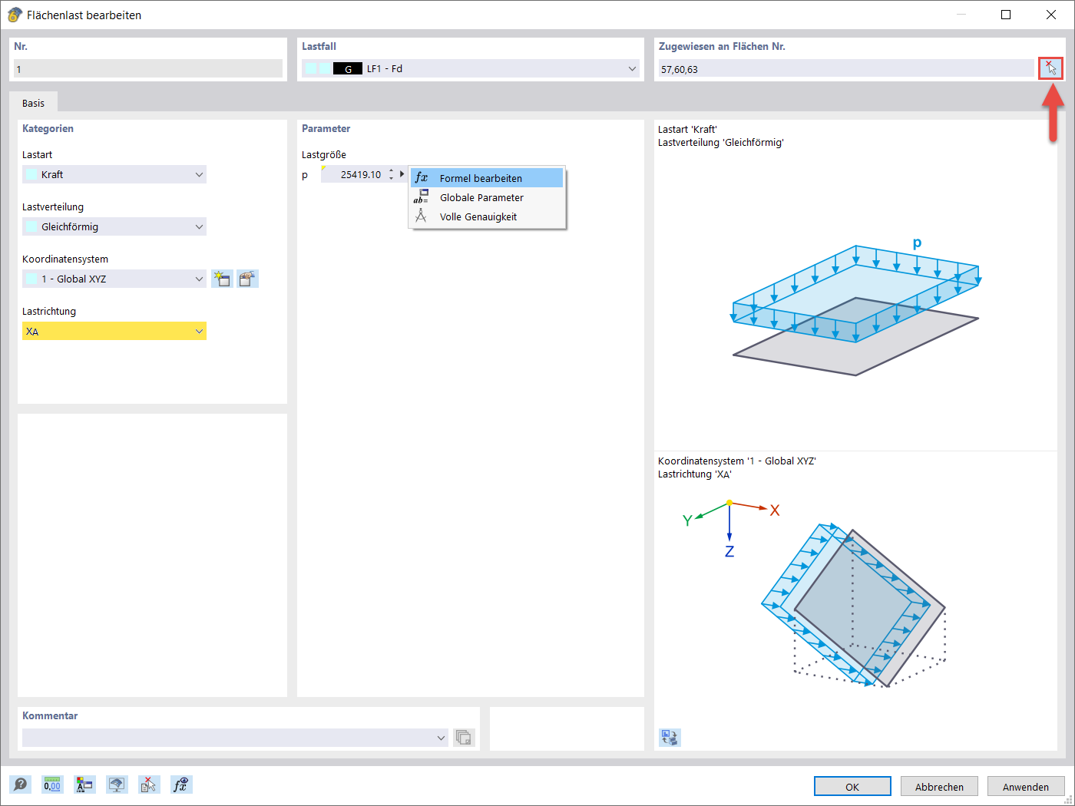Switch to the Basis tab

[x=33, y=103]
